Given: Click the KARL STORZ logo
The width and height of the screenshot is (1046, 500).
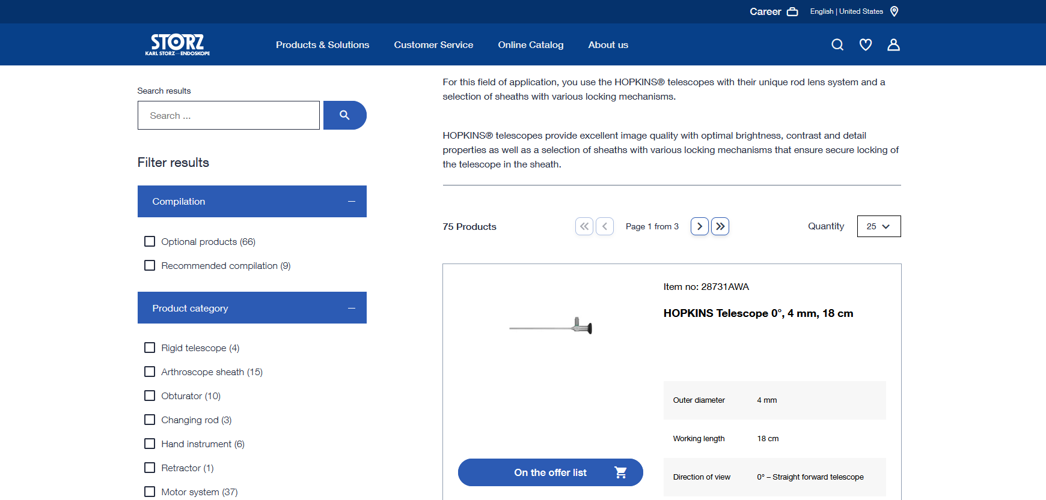Looking at the screenshot, I should (177, 44).
